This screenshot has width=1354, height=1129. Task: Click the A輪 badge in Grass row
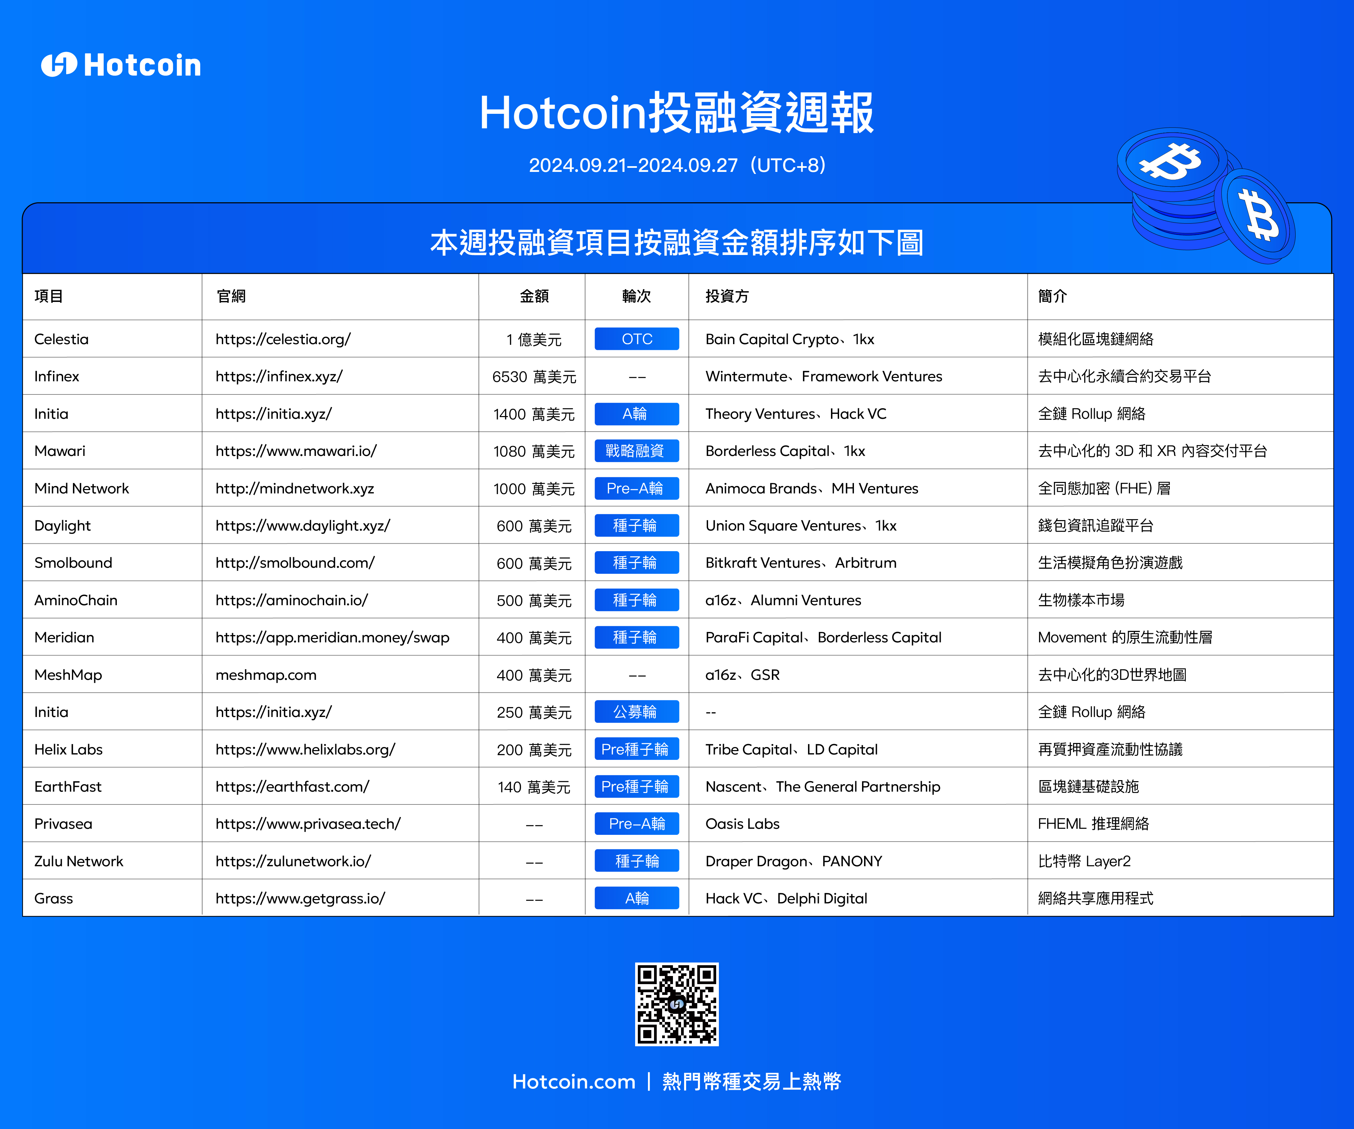pyautogui.click(x=636, y=898)
